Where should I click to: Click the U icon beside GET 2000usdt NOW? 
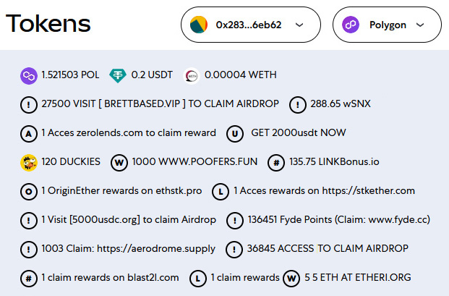(x=235, y=134)
